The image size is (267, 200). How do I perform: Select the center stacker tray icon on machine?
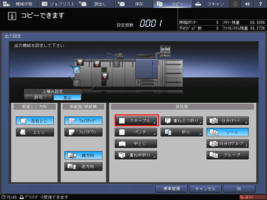click(105, 76)
